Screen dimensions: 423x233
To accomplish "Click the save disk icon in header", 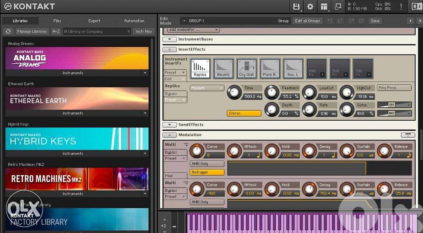I will click(296, 6).
